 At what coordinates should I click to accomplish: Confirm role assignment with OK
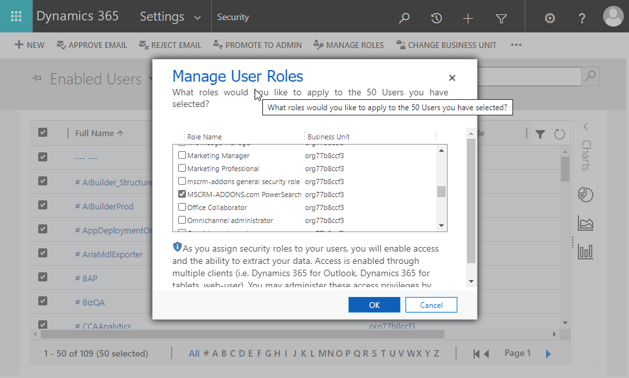(374, 304)
